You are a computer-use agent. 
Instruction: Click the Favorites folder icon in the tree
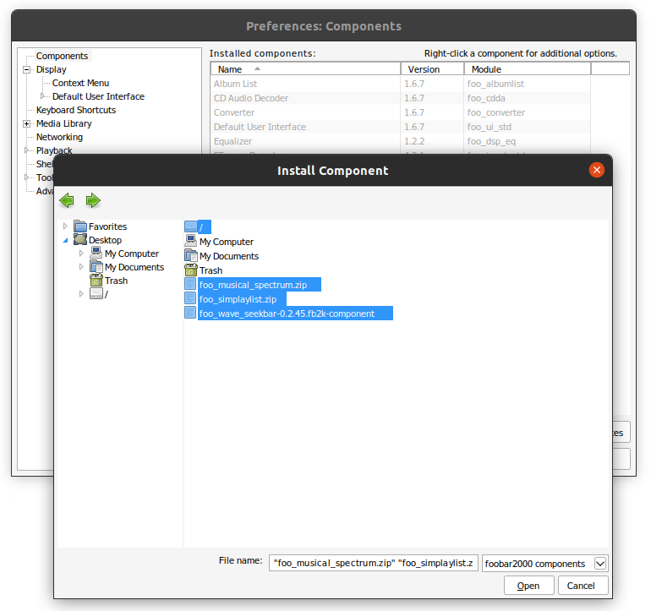80,226
